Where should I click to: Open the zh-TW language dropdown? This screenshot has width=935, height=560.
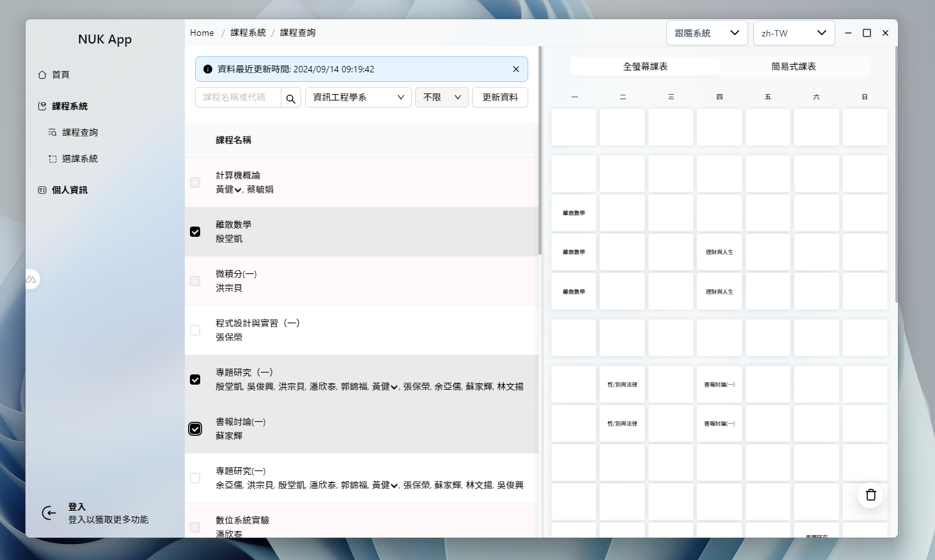click(x=794, y=33)
